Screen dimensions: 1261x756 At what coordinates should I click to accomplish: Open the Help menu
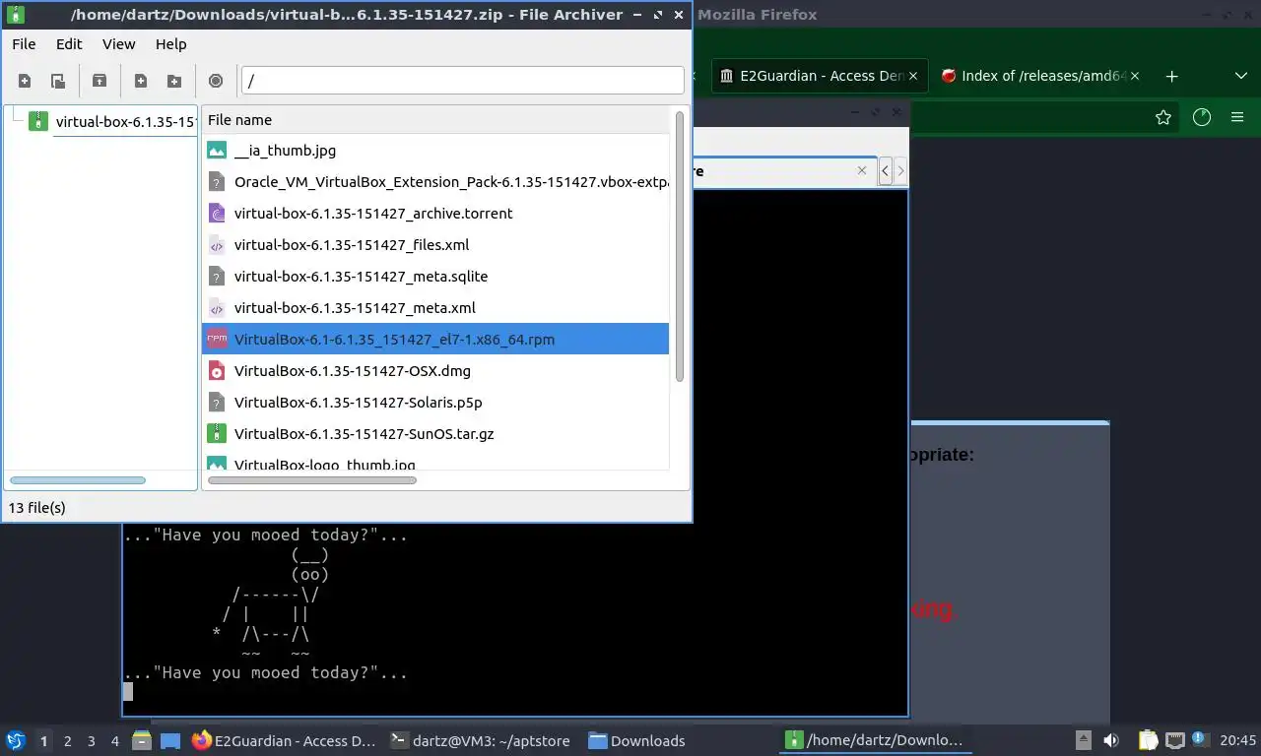click(170, 44)
